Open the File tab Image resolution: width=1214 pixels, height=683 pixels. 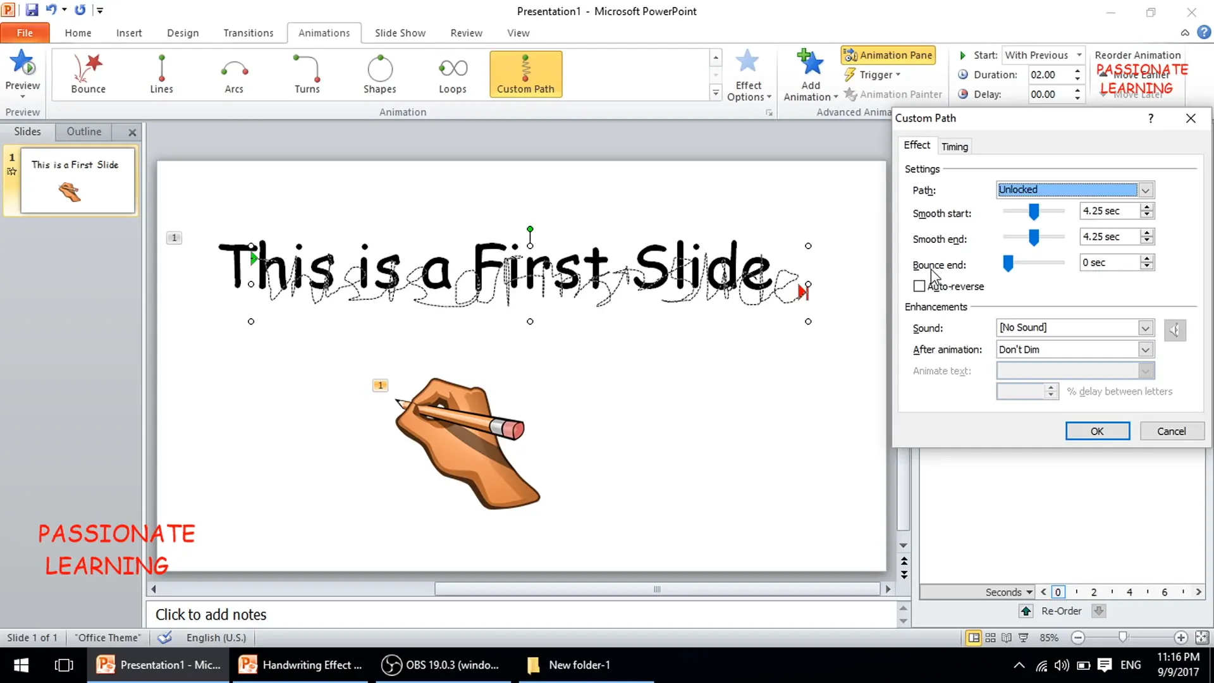click(25, 33)
